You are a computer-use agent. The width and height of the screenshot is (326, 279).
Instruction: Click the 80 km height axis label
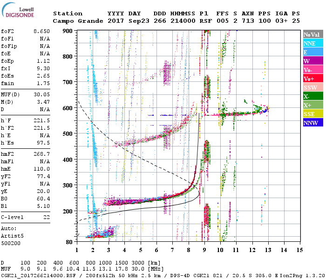pos(69,242)
